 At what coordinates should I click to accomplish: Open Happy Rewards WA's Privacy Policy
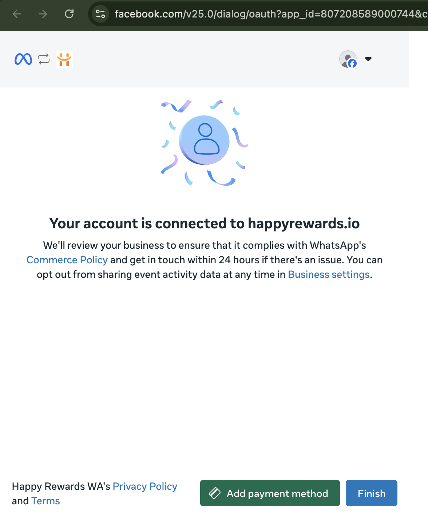(x=145, y=486)
